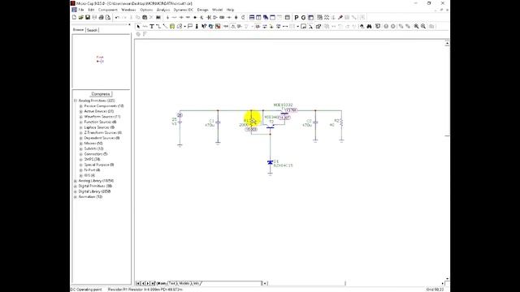Switch to the Main page tab
The image size is (520, 292).
coord(162,283)
